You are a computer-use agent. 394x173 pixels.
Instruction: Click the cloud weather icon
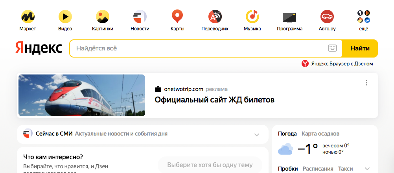(285, 149)
